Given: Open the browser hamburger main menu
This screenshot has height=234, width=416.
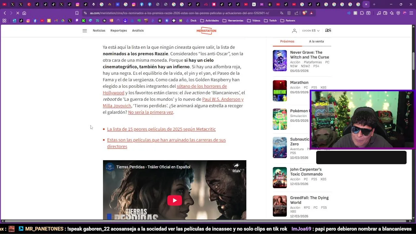Looking at the screenshot, I should click(x=411, y=13).
